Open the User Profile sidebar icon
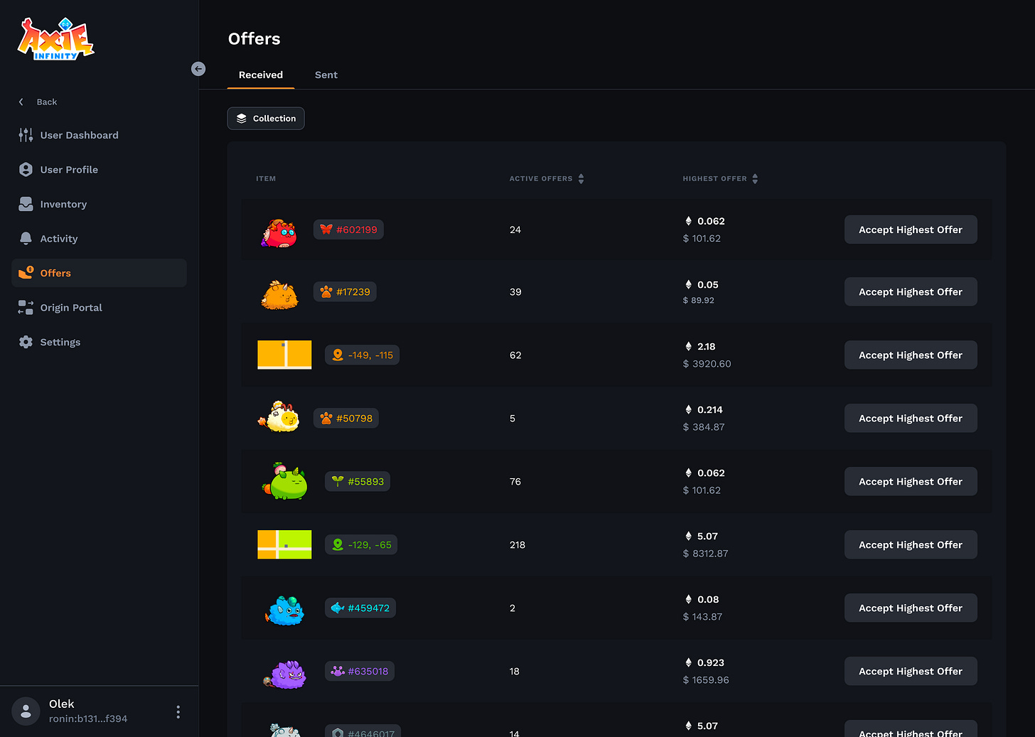Viewport: 1035px width, 737px height. pos(26,169)
